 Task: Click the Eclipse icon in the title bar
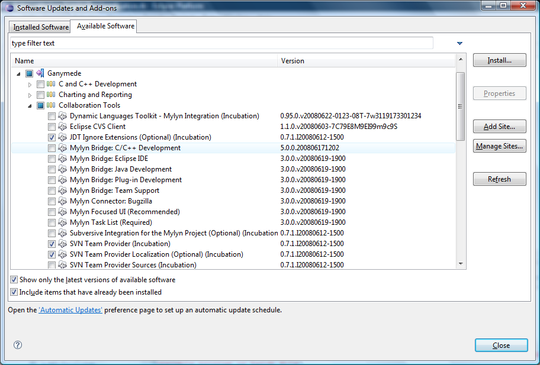click(x=9, y=8)
